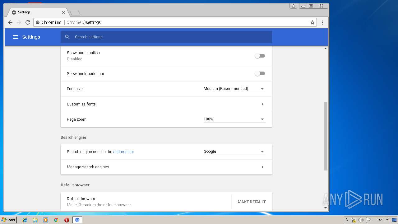
Task: Follow the address bar link
Action: pyautogui.click(x=123, y=152)
